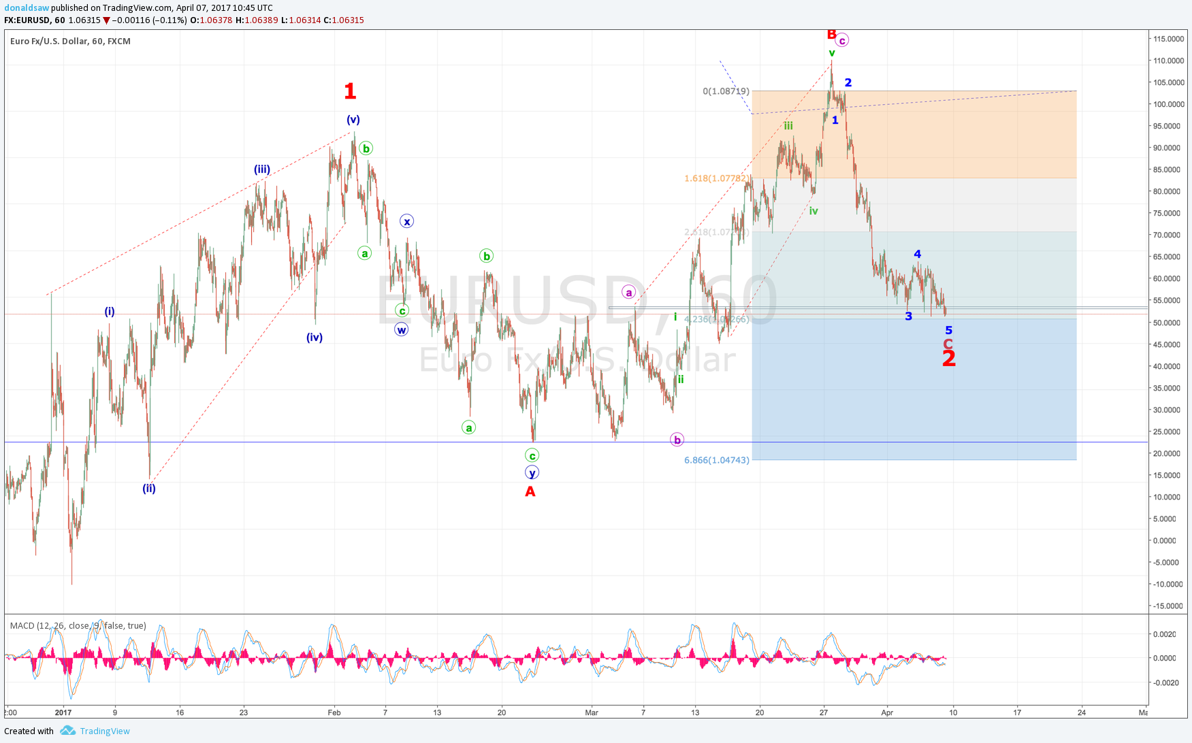Click the '27' date on time axis
1192x743 pixels.
[x=824, y=712]
